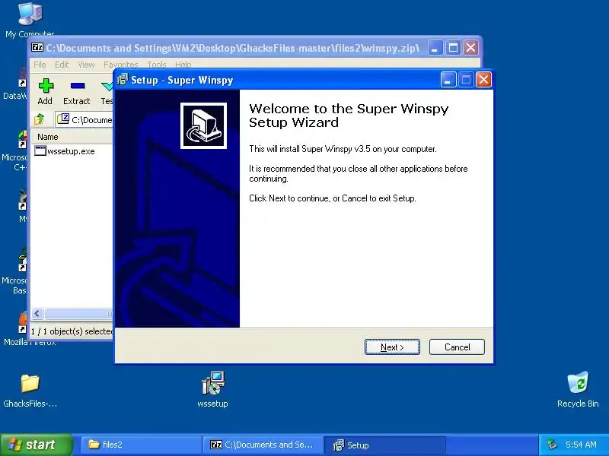Click the setup installer icon in wizard title bar

coord(123,80)
